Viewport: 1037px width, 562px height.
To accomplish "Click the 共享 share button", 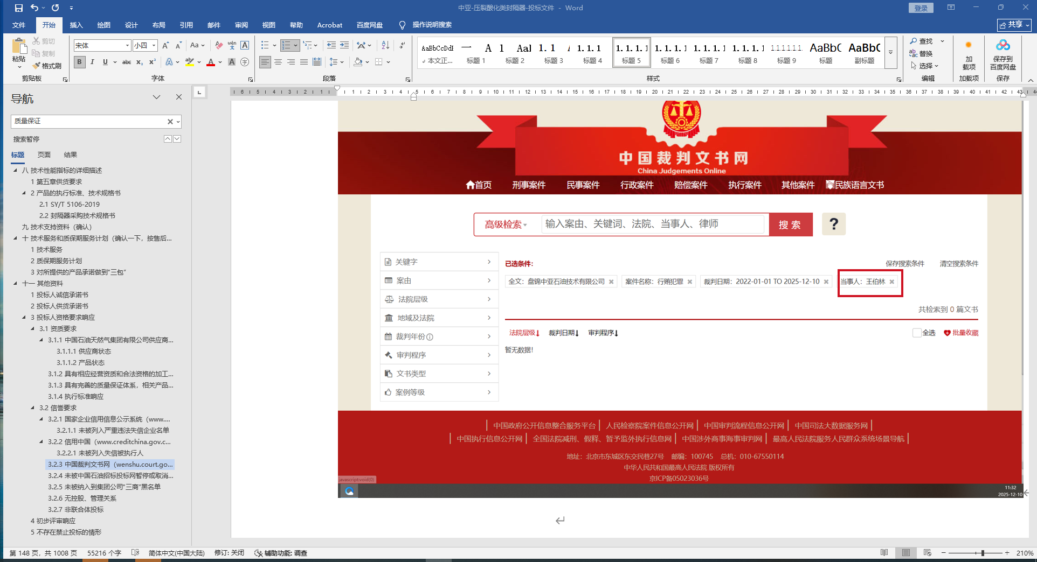I will [x=1014, y=25].
